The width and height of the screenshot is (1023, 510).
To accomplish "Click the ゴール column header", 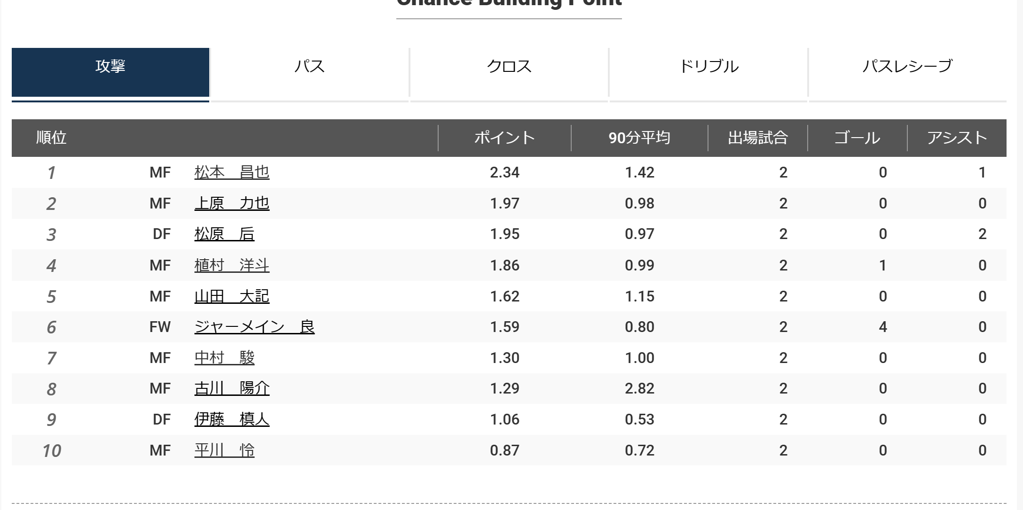I will coord(857,138).
